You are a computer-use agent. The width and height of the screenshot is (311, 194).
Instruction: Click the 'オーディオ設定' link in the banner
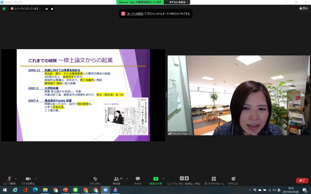point(135,14)
